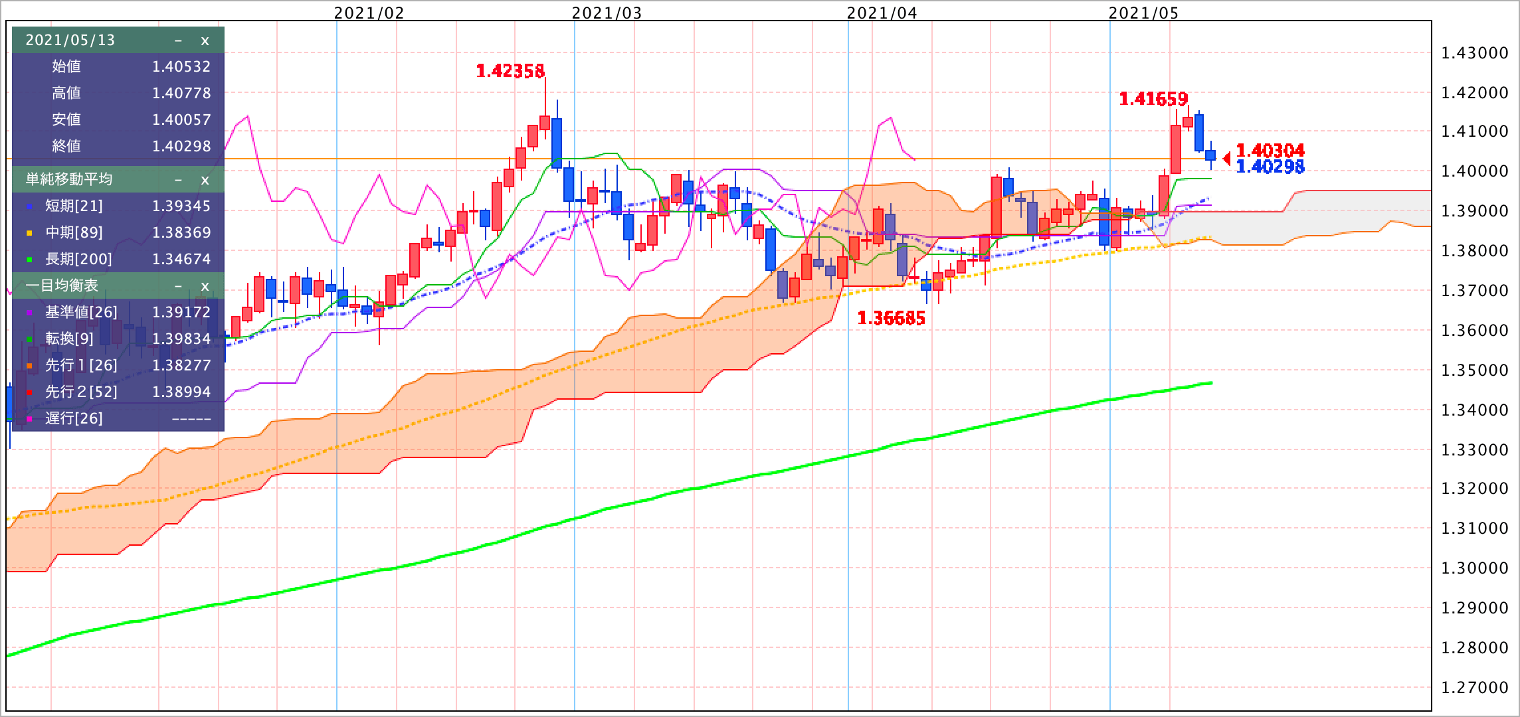Click the 転換 value 1.39834

click(x=181, y=339)
